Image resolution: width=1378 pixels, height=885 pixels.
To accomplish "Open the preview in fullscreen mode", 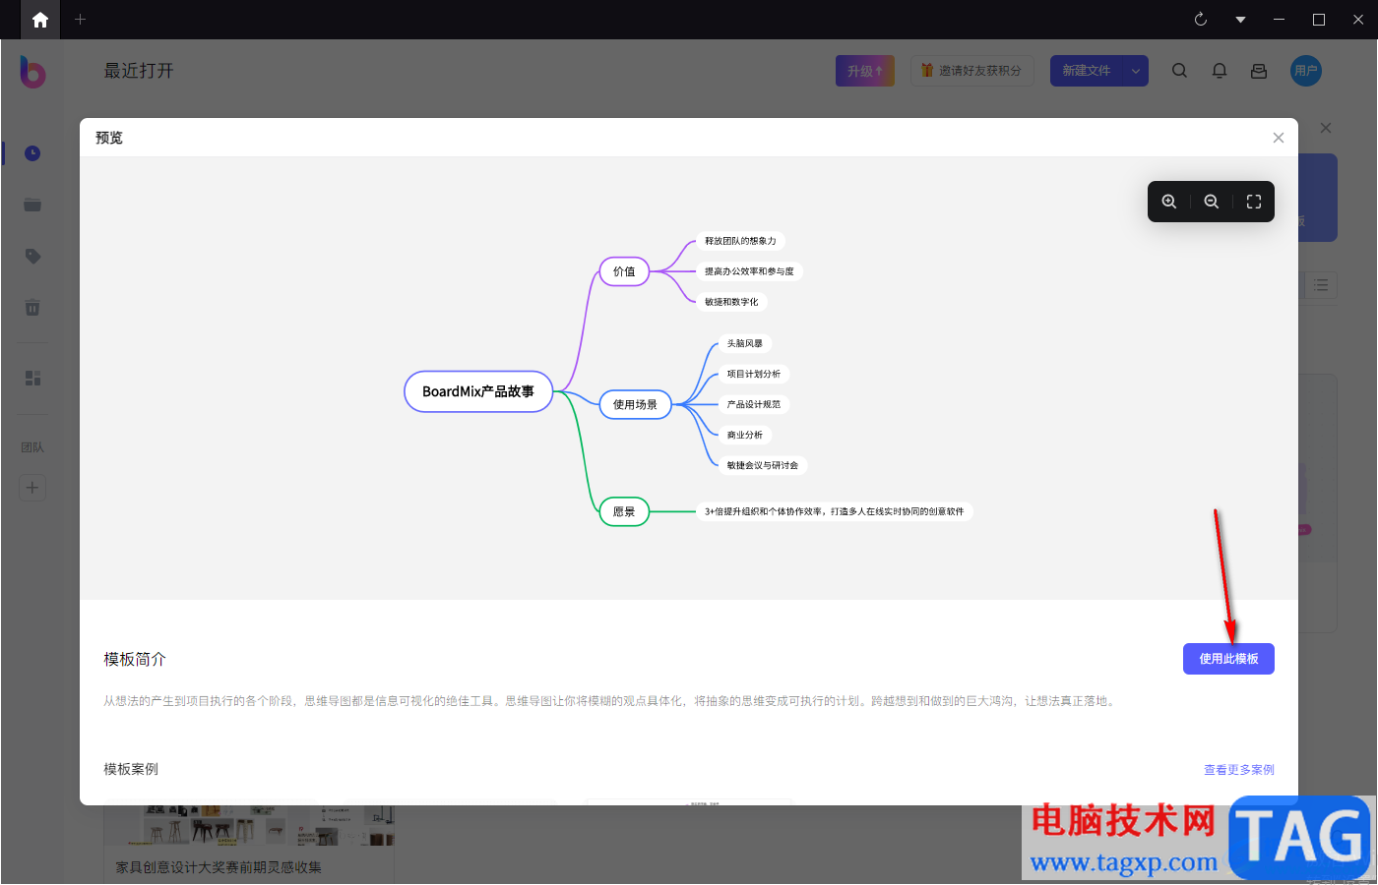I will point(1254,202).
